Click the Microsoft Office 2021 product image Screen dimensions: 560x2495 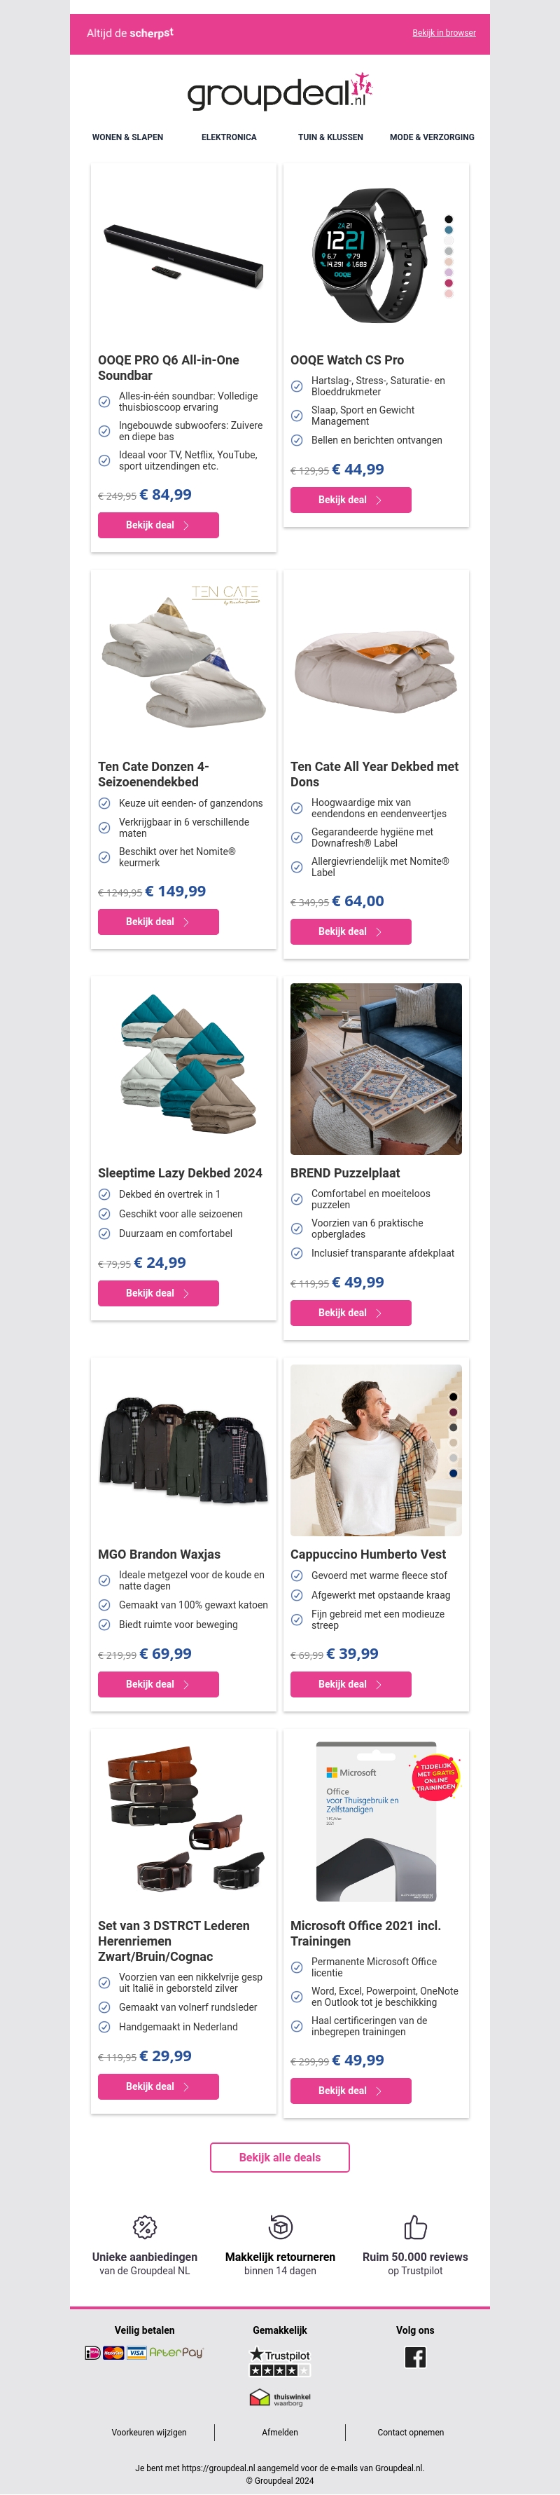pyautogui.click(x=376, y=1822)
